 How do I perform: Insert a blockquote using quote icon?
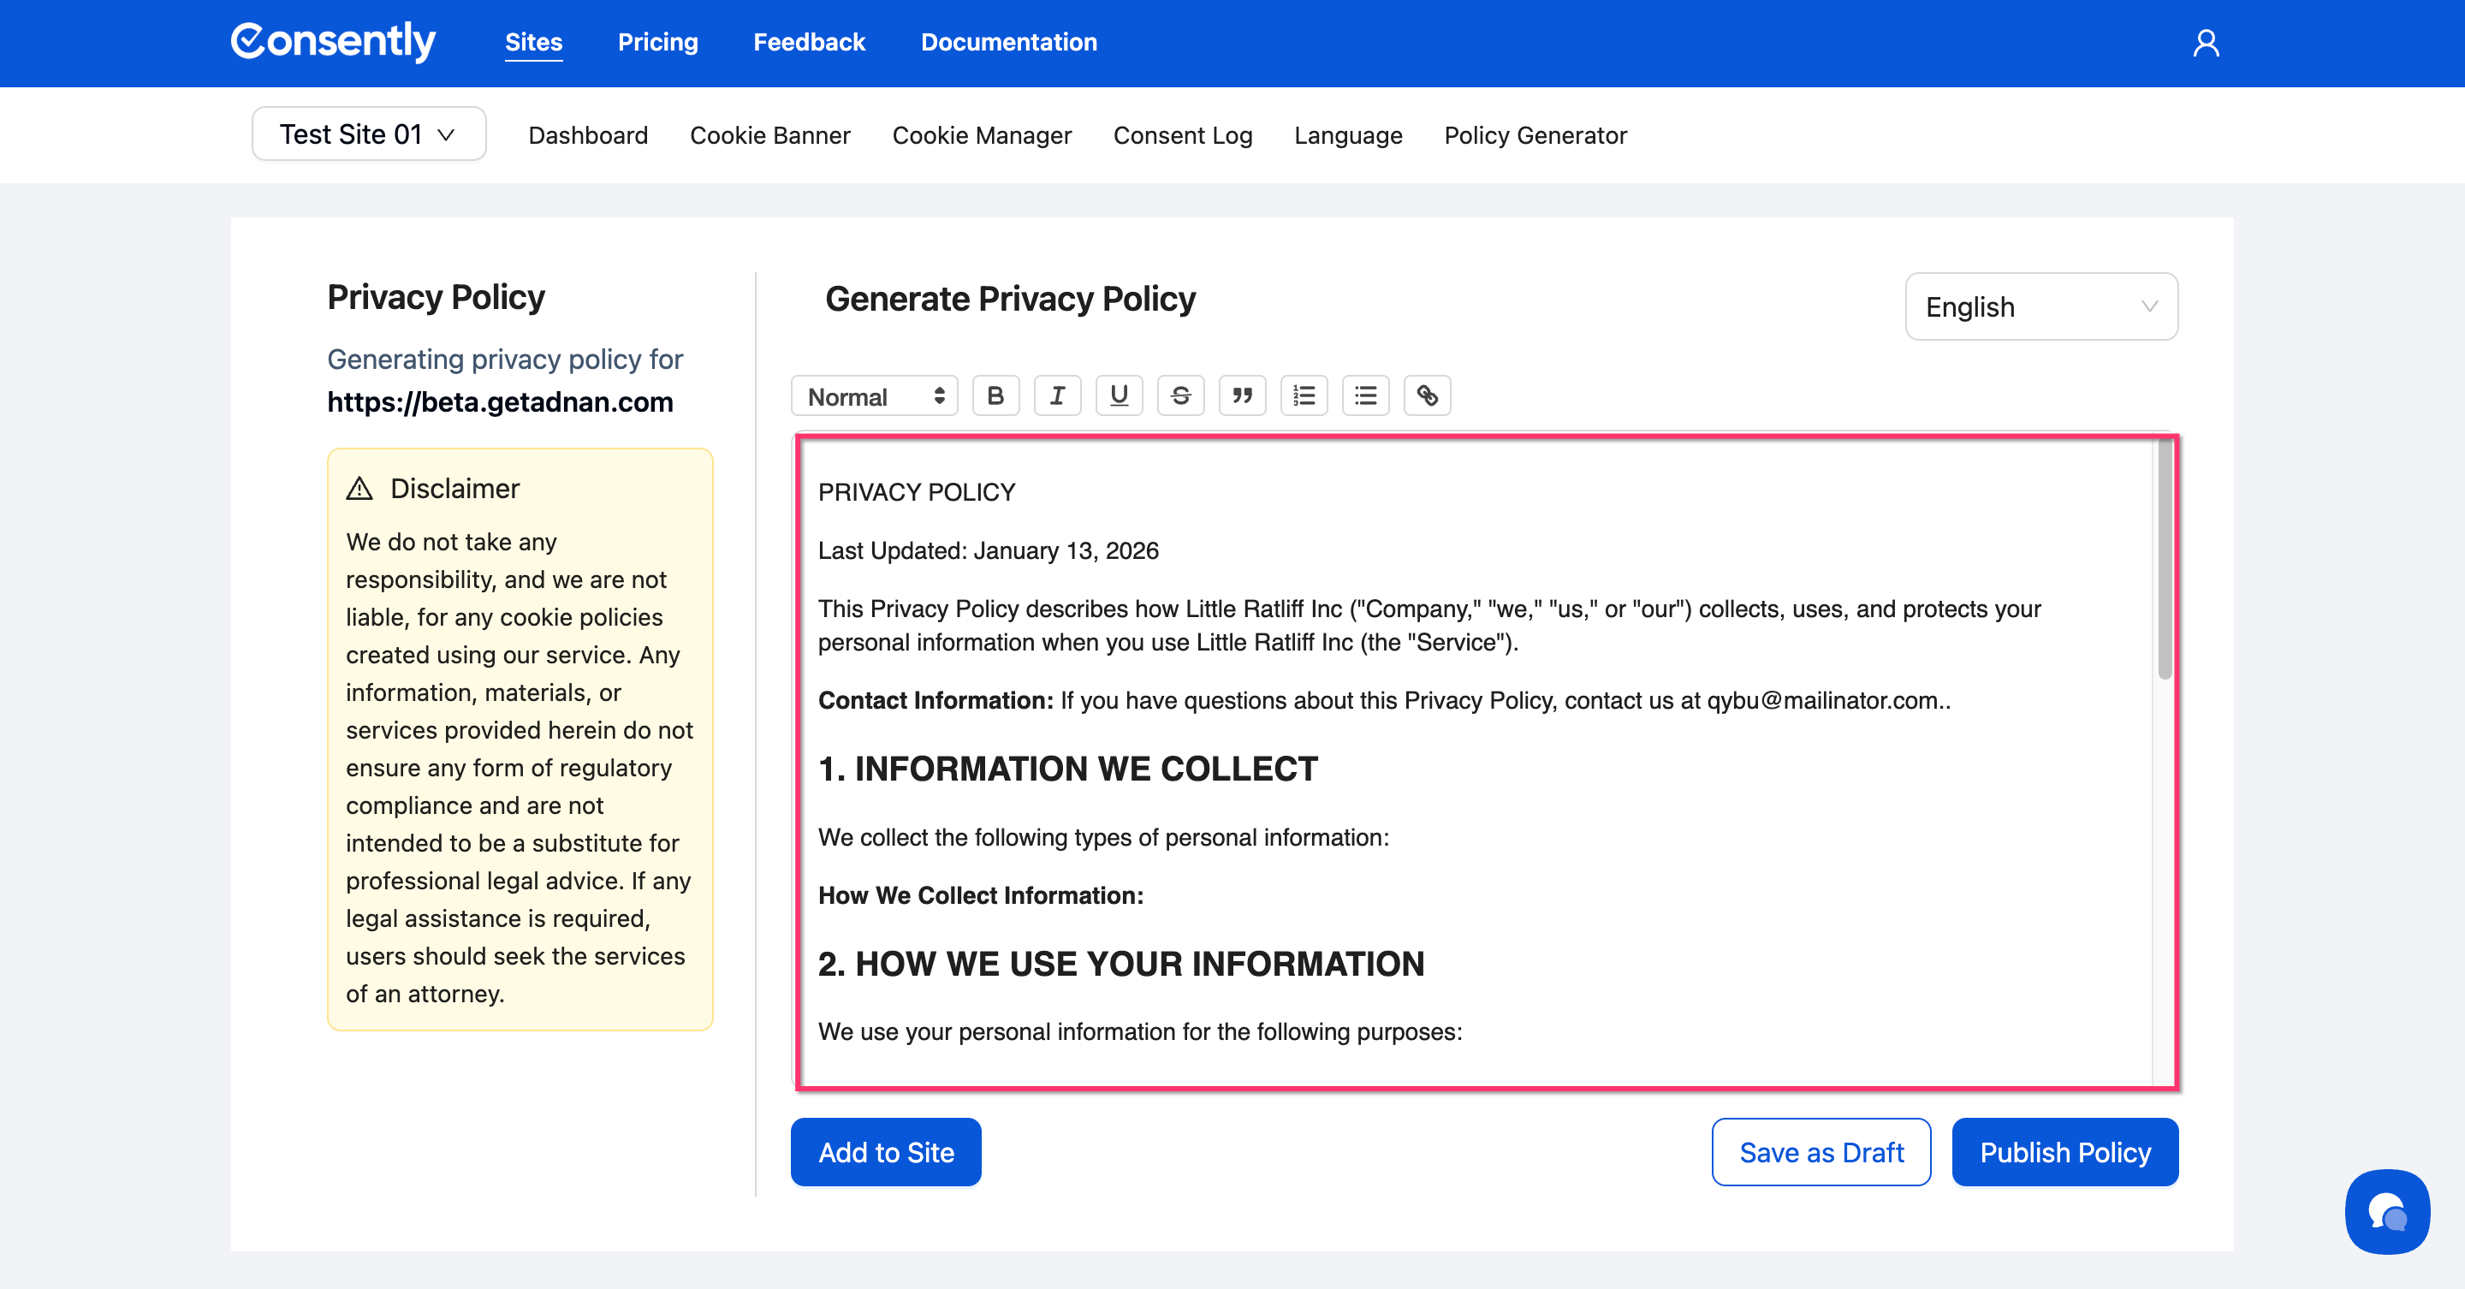1242,395
